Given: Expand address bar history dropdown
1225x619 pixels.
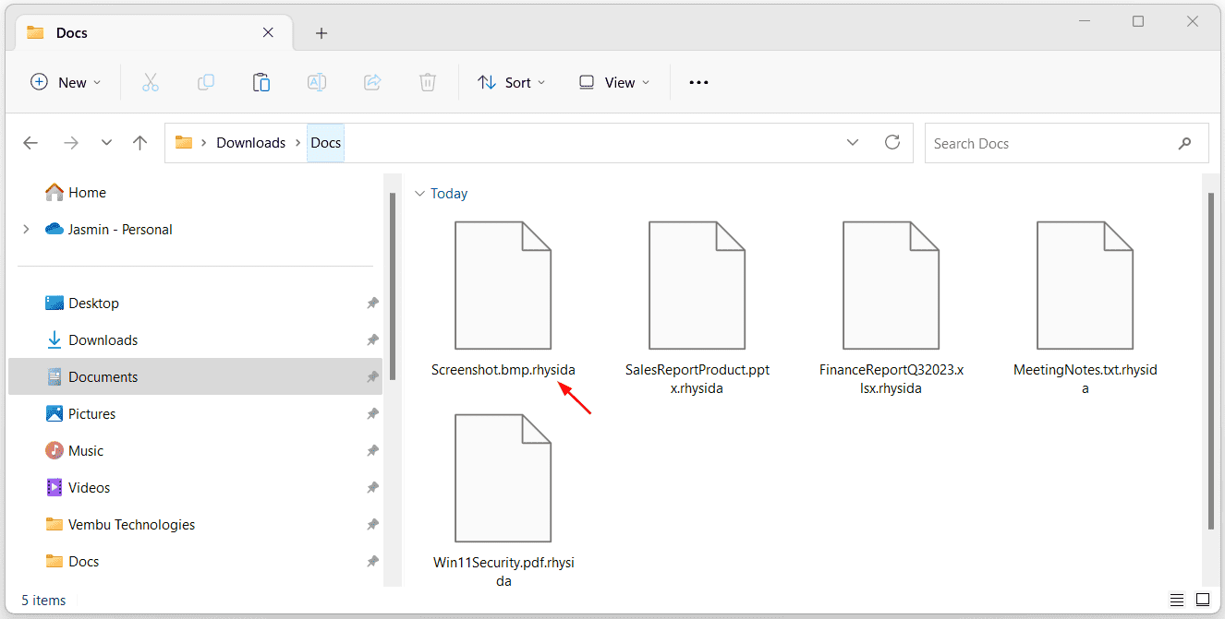Looking at the screenshot, I should [853, 142].
